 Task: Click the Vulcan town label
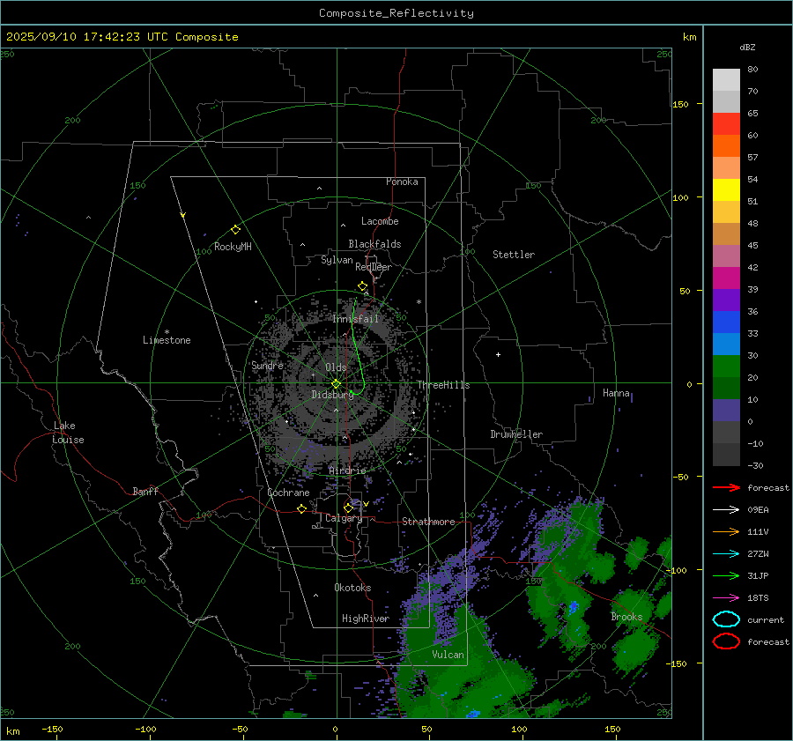coord(448,655)
